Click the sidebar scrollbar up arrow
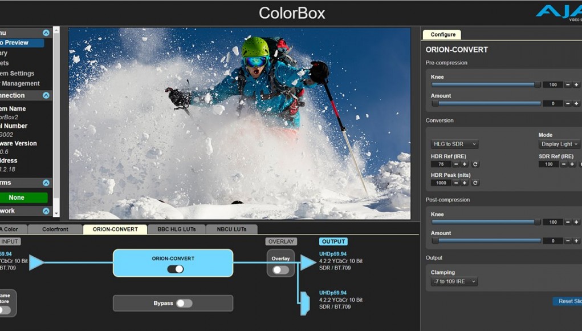Screen dimensions: 582x331 click(x=56, y=29)
